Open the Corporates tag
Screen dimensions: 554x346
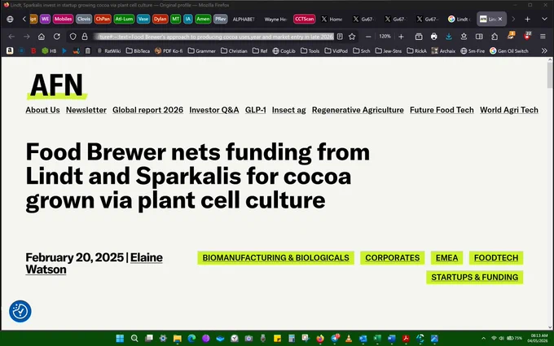[x=392, y=258]
